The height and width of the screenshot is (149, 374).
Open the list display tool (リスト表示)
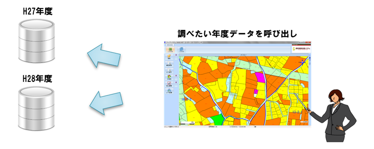tap(169, 71)
